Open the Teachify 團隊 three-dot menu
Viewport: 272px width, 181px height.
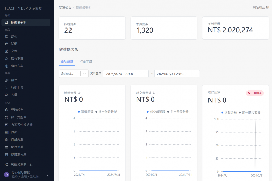coord(47,174)
